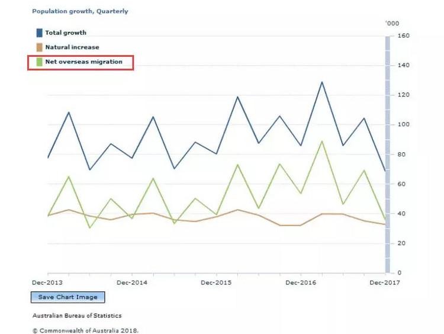Viewport: 444px width, 334px height.
Task: Click the '000 unit label above the axis
Action: (x=392, y=23)
